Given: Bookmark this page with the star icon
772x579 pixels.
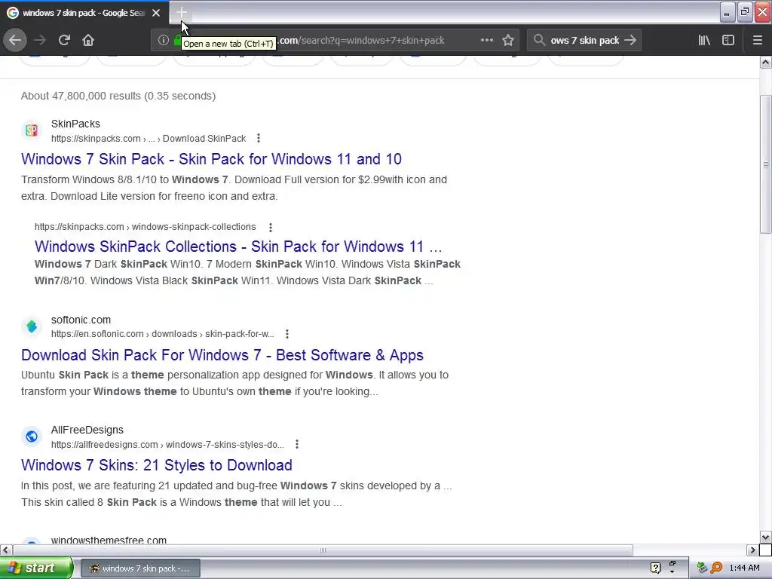Looking at the screenshot, I should pyautogui.click(x=508, y=41).
